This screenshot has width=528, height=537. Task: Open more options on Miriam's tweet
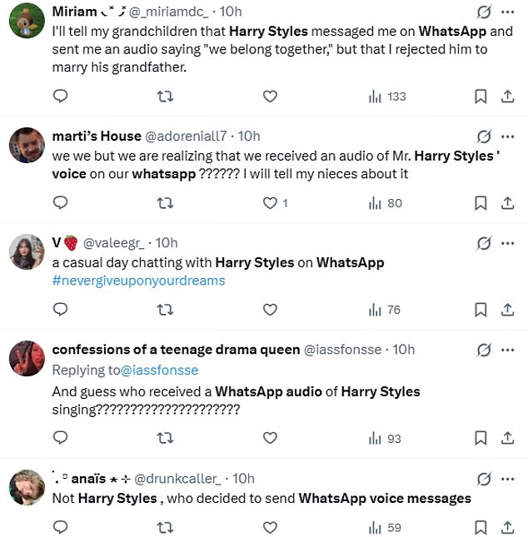coord(508,12)
